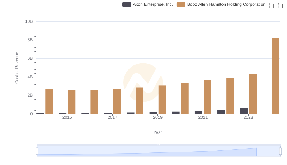Click the 6B y-axis label
The width and height of the screenshot is (287, 165).
pos(30,58)
